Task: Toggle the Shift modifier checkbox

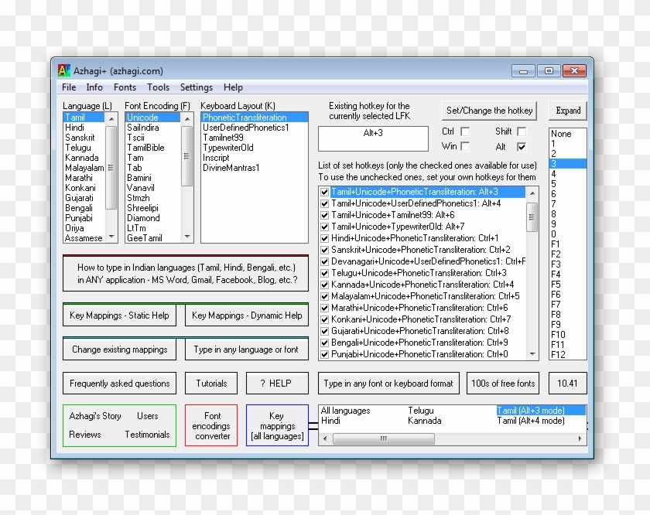Action: pos(522,131)
